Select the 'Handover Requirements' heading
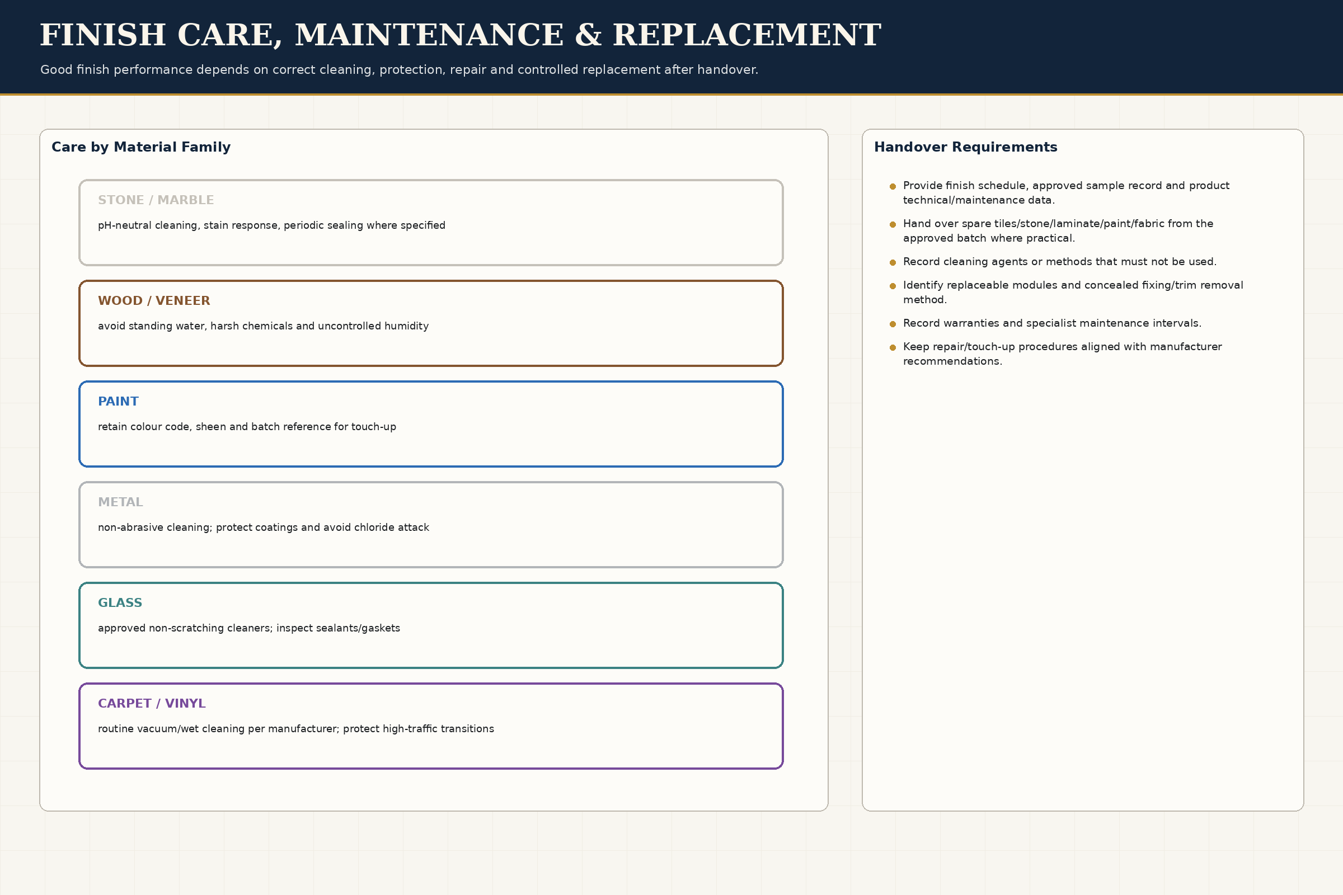Image resolution: width=1343 pixels, height=895 pixels. (x=966, y=147)
